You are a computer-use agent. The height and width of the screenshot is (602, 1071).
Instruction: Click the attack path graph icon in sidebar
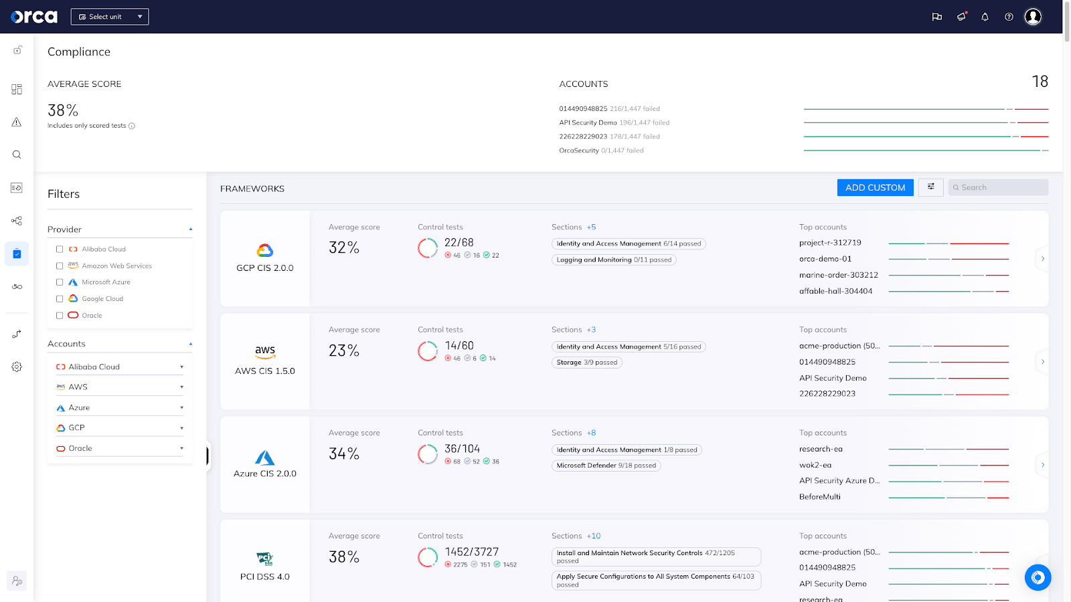[x=17, y=221]
